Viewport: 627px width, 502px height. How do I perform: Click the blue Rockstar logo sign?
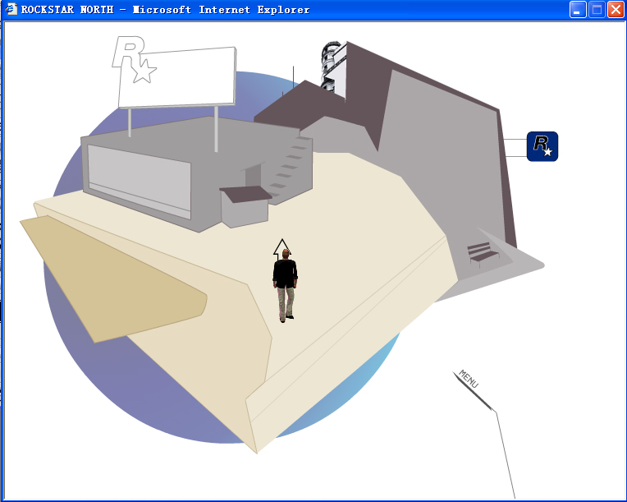pos(542,146)
